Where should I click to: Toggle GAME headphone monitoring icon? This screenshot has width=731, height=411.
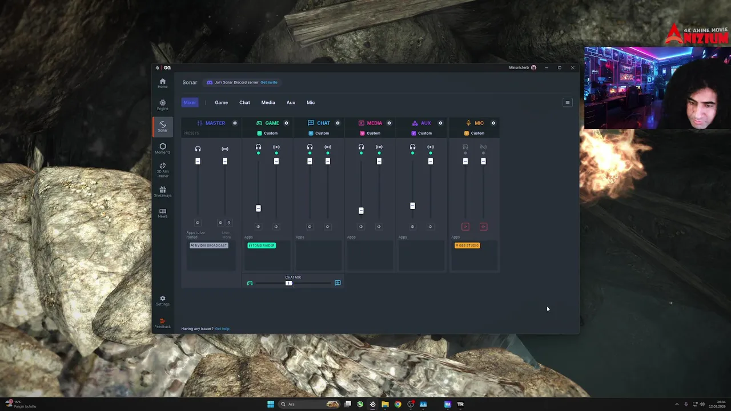coord(258,147)
